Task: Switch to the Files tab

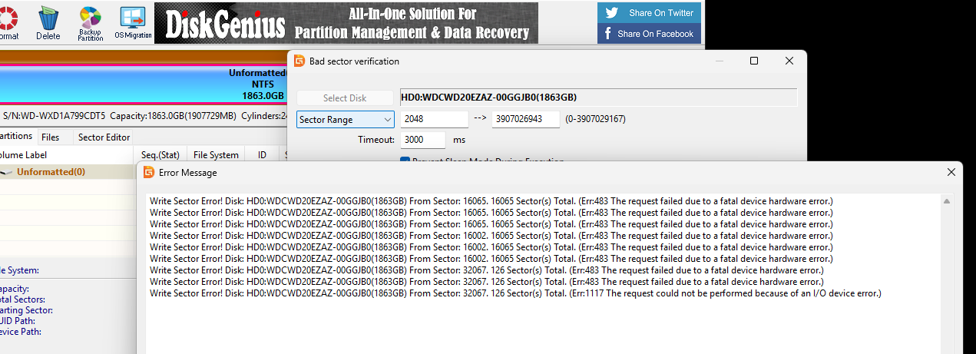Action: (50, 137)
